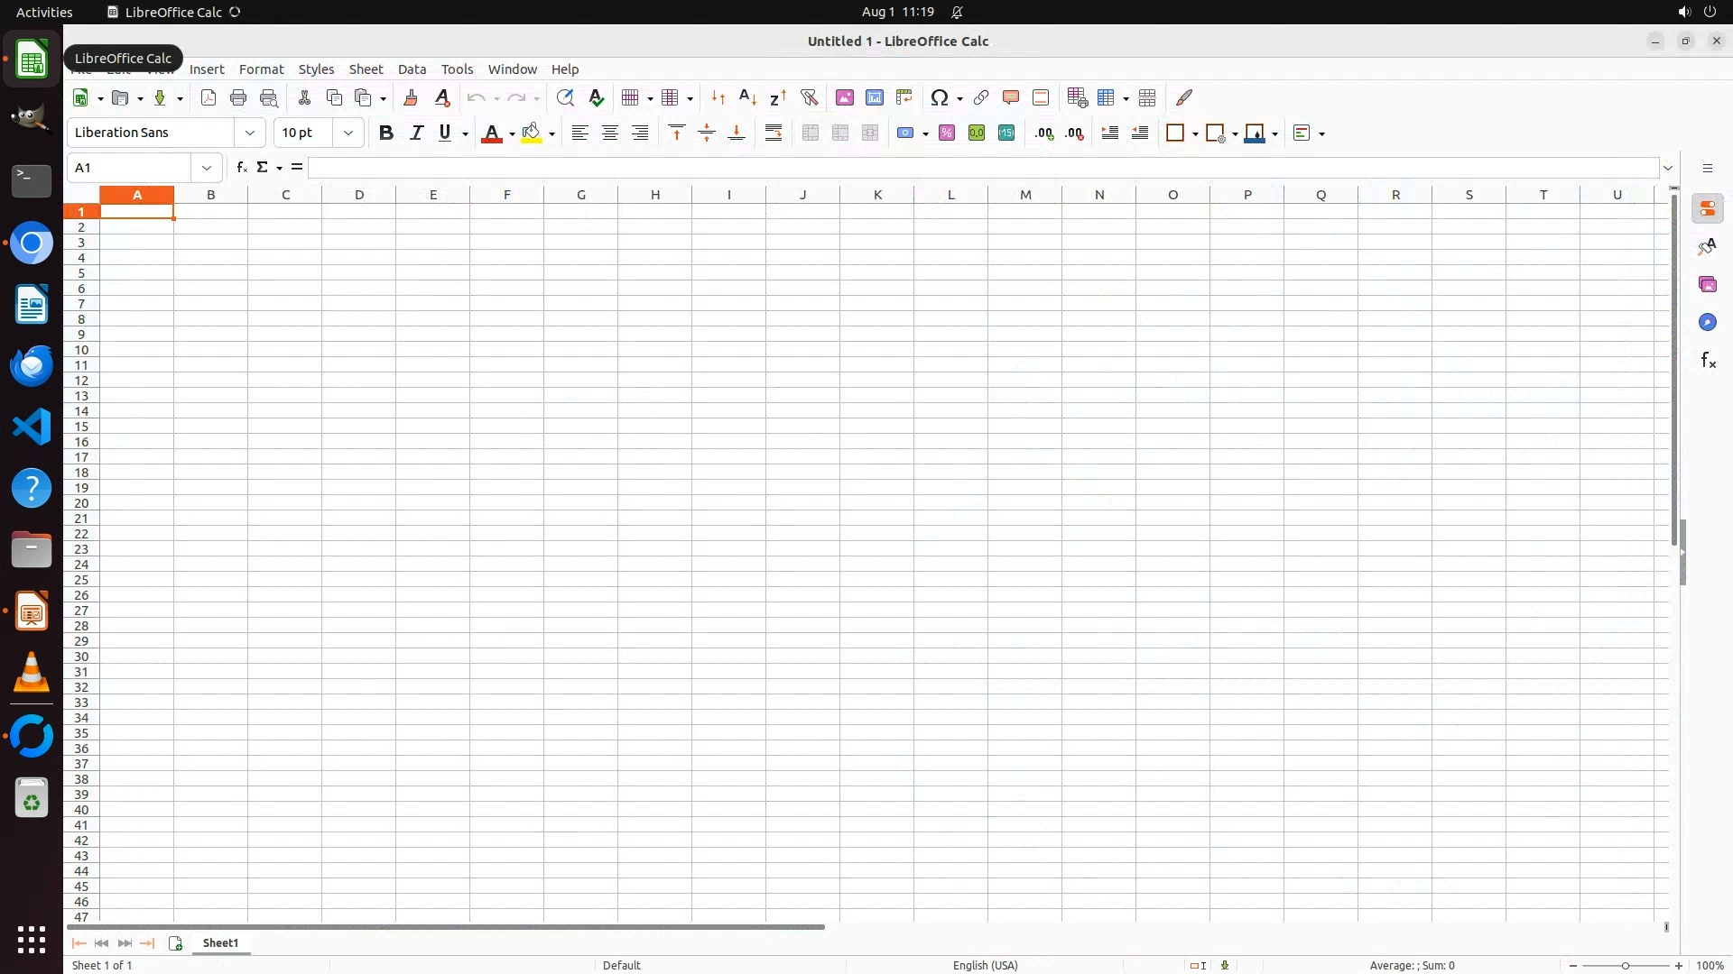Click the Insert Chart icon
The height and width of the screenshot is (974, 1733).
(874, 97)
